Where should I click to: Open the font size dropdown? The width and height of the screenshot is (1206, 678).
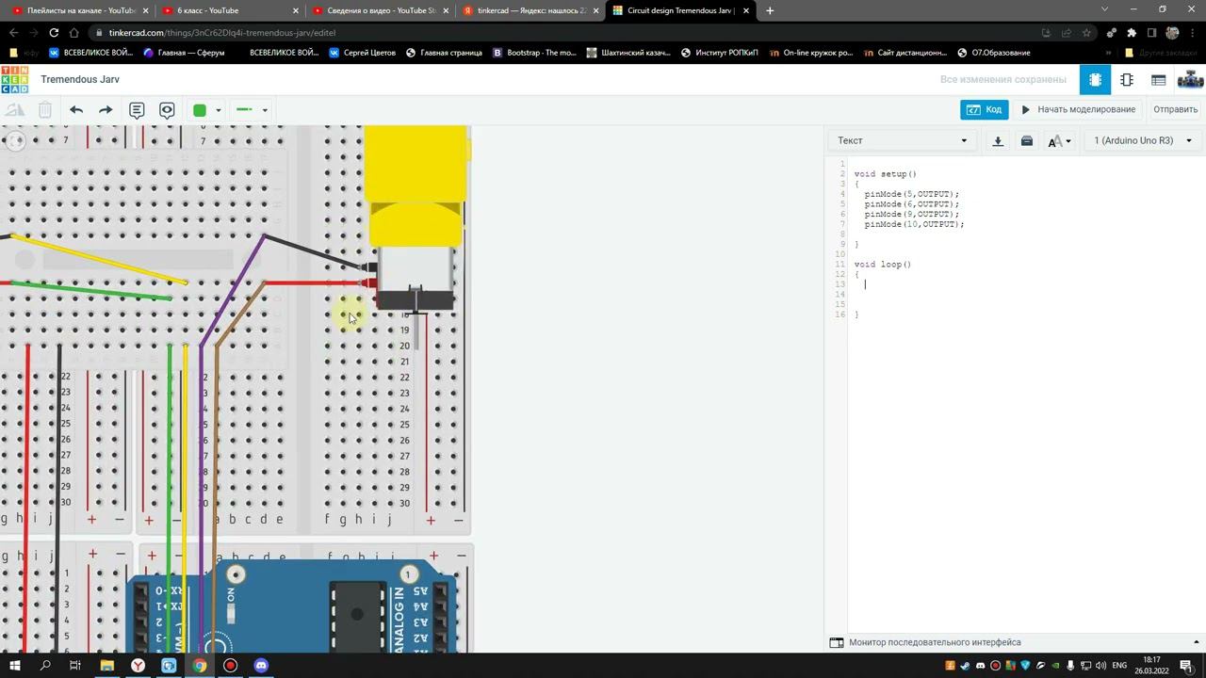[1059, 141]
